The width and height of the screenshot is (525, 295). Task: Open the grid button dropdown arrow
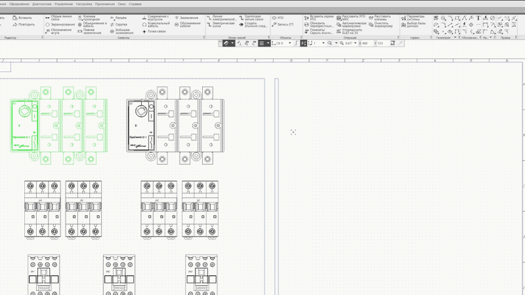pyautogui.click(x=268, y=43)
